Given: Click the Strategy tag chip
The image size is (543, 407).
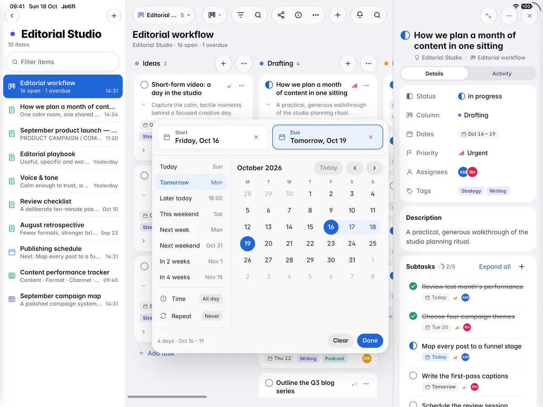Looking at the screenshot, I should coord(471,191).
